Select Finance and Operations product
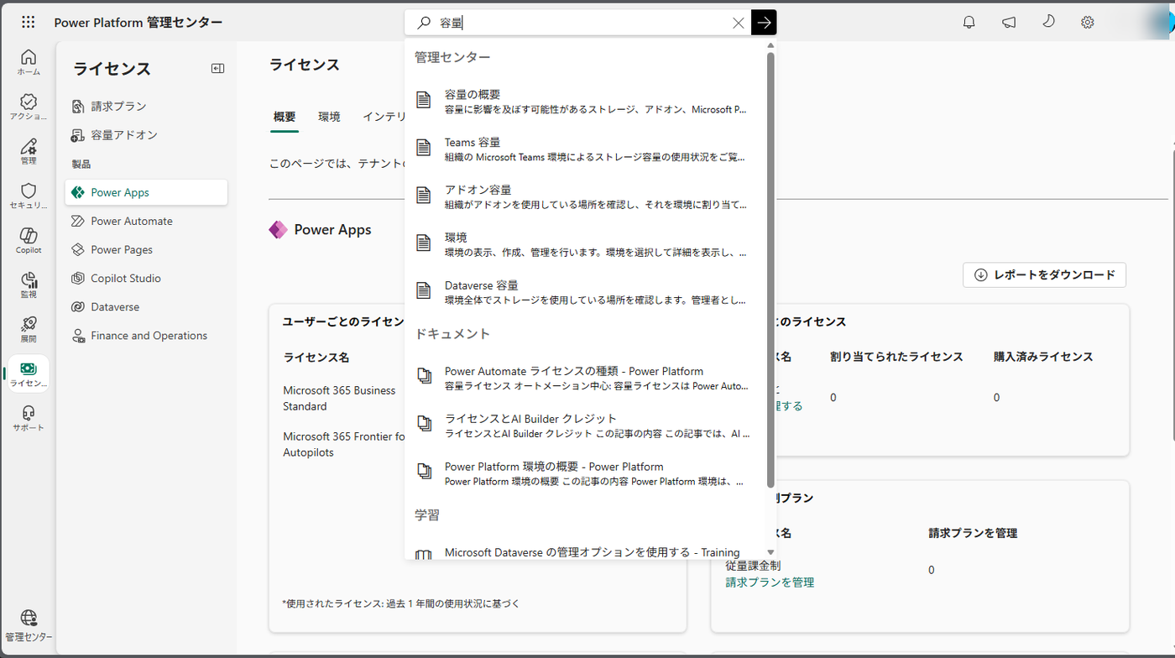 (146, 336)
